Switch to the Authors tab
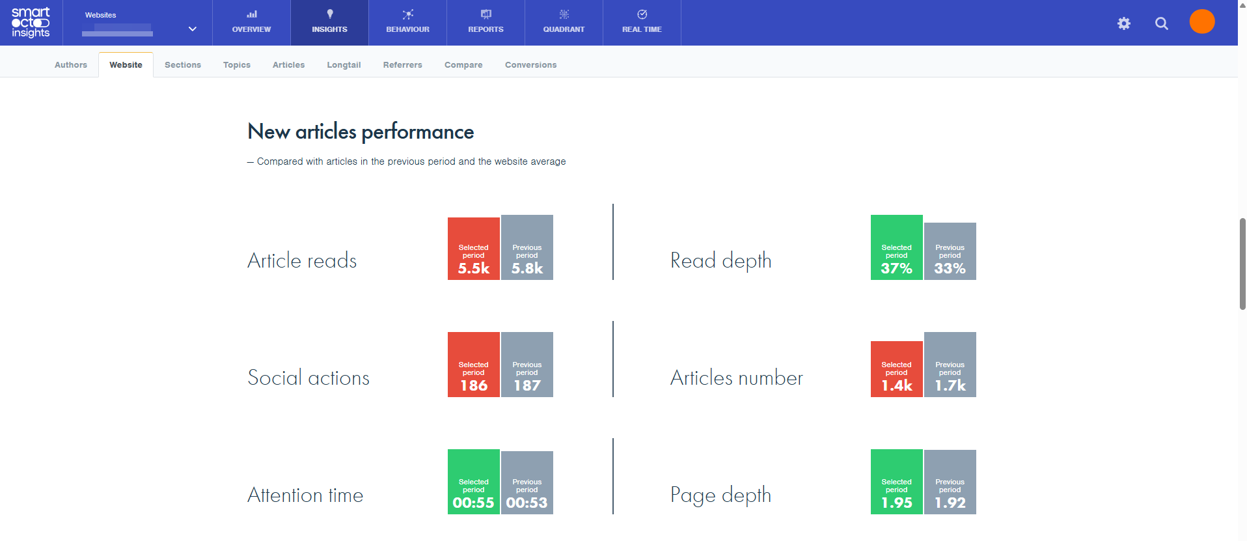The width and height of the screenshot is (1247, 541). [x=71, y=65]
